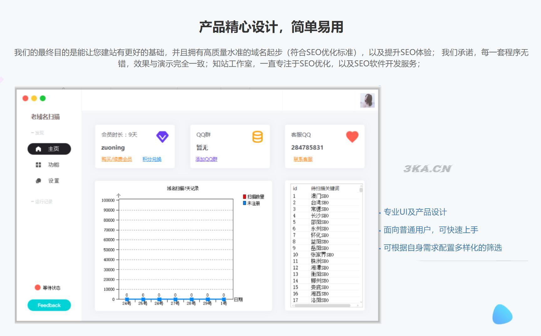541x336 pixels.
Task: Click the 24号 data point on chart
Action: (x=127, y=299)
